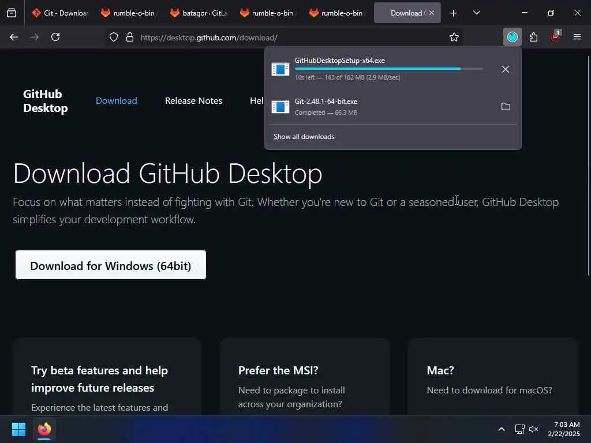The height and width of the screenshot is (443, 591).
Task: Bookmark this page with the star
Action: click(x=454, y=37)
